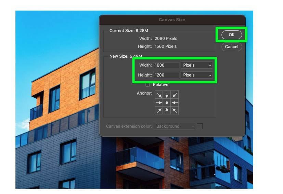This screenshot has height=194, width=283.
Task: Open the Width units Pixels dropdown
Action: pyautogui.click(x=197, y=65)
